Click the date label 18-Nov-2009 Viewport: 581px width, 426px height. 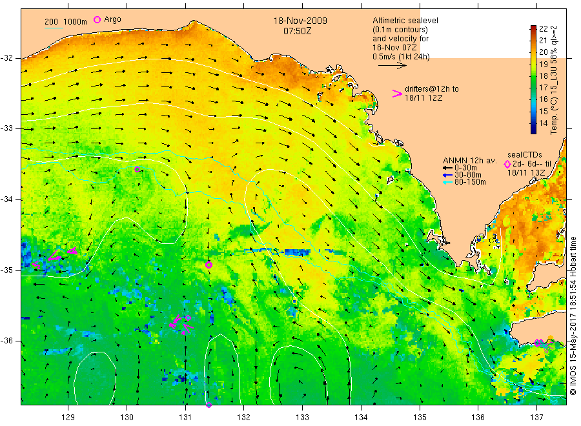click(x=300, y=21)
